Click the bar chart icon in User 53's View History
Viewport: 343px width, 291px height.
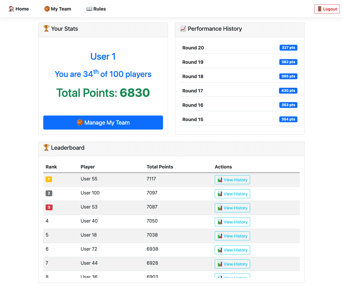point(220,208)
